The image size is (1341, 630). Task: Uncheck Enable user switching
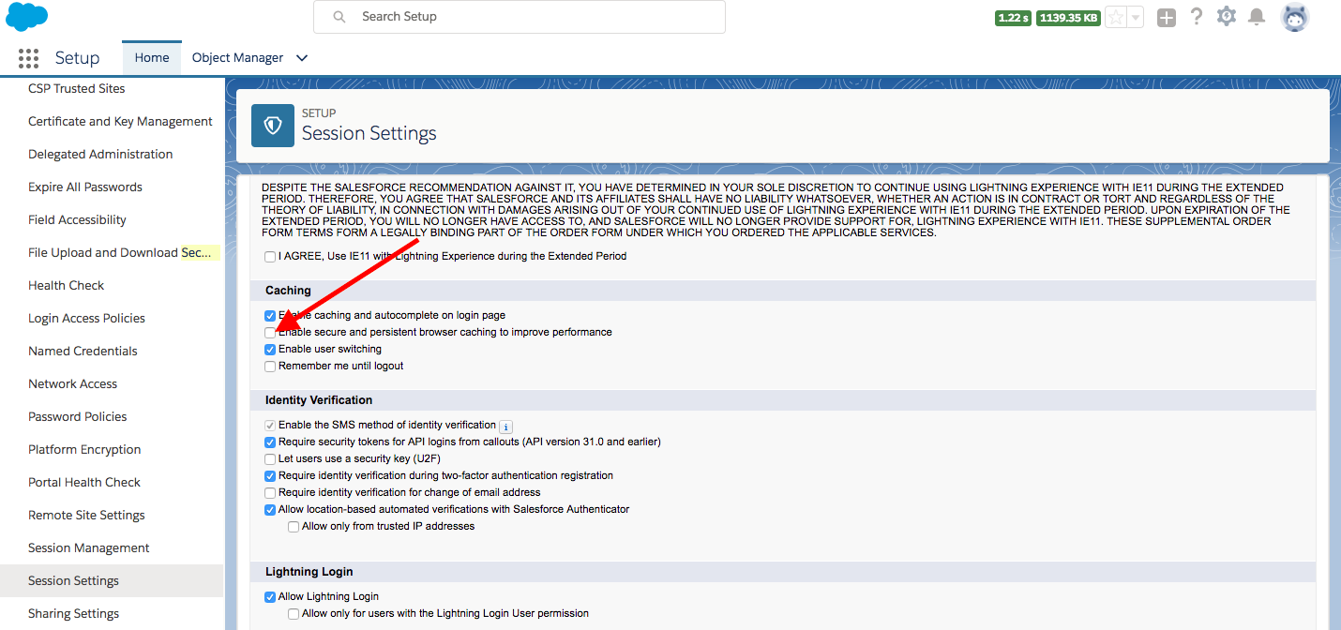(x=270, y=350)
